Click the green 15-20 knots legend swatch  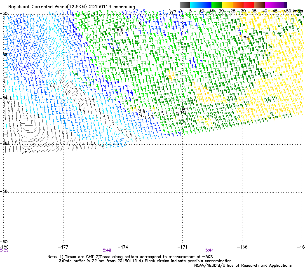pyautogui.click(x=217, y=5)
